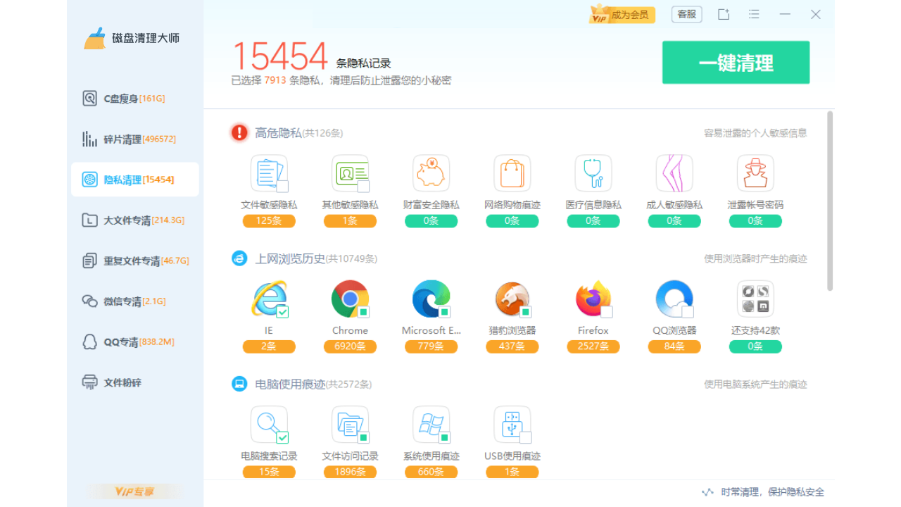This screenshot has height=507, width=901.
Task: Click the 客服 button
Action: (x=687, y=14)
